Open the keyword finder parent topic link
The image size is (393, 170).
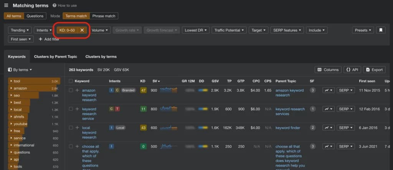coord(287,128)
